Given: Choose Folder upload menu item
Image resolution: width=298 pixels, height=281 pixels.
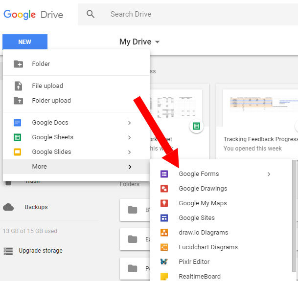Looking at the screenshot, I should (76, 101).
